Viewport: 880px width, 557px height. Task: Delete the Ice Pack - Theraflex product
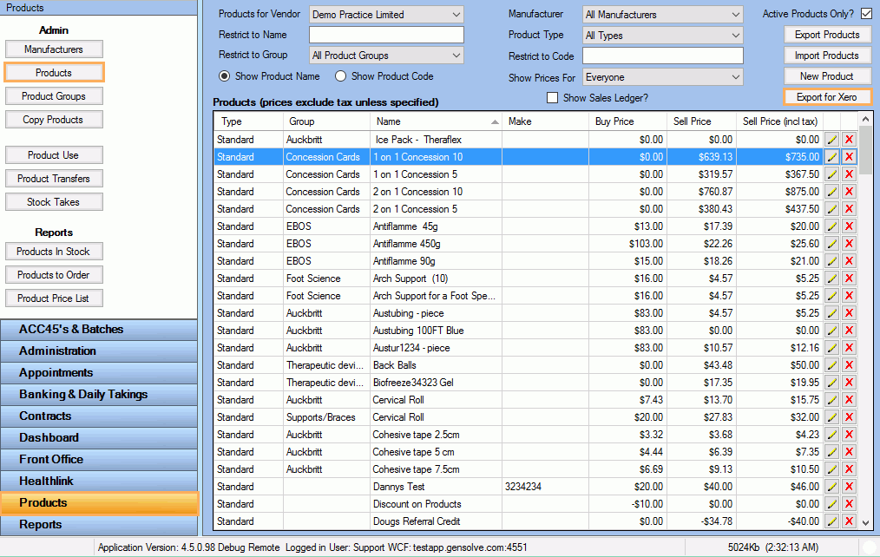849,140
